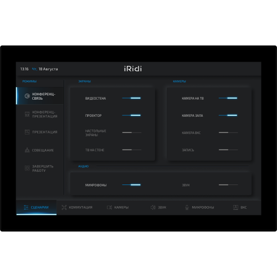Click the Экраны section heading

coord(85,81)
